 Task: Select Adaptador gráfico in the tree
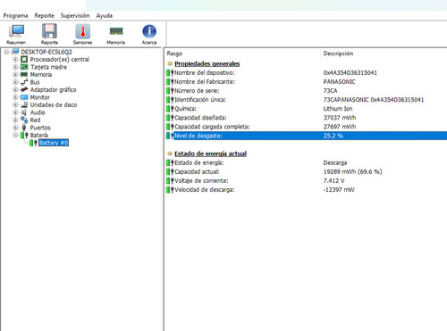coord(54,90)
